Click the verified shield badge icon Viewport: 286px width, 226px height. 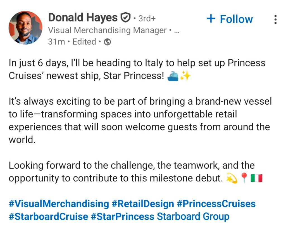125,18
